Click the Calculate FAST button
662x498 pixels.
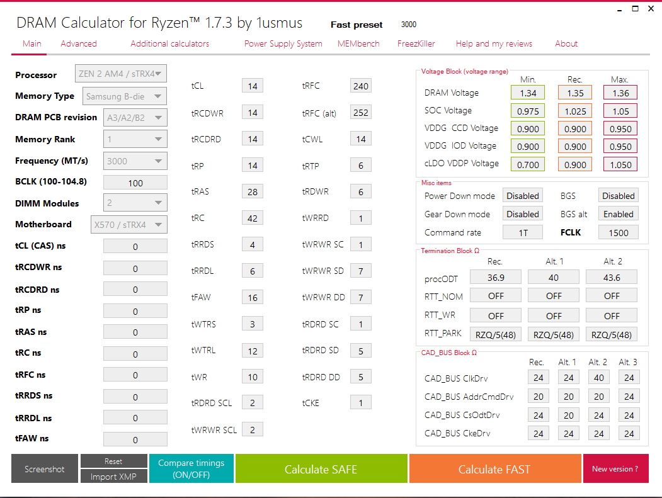[x=494, y=468]
